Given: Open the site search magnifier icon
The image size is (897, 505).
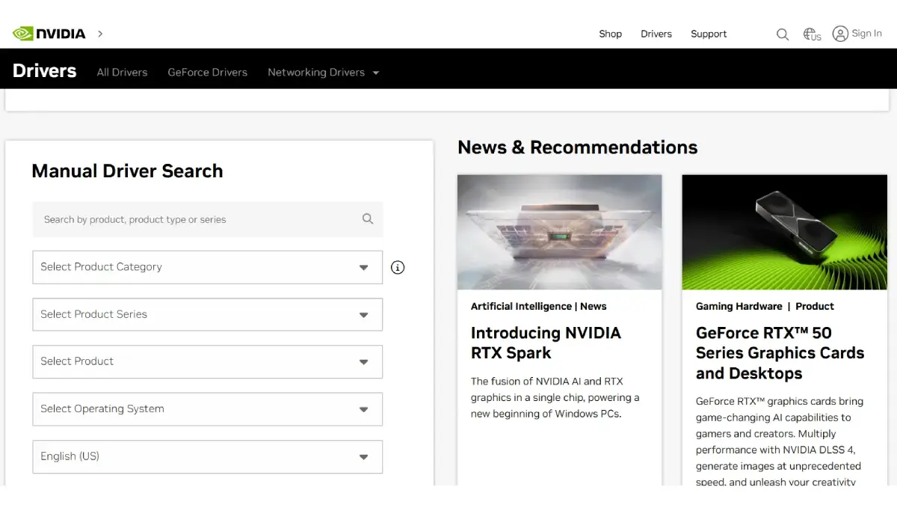Looking at the screenshot, I should (783, 34).
